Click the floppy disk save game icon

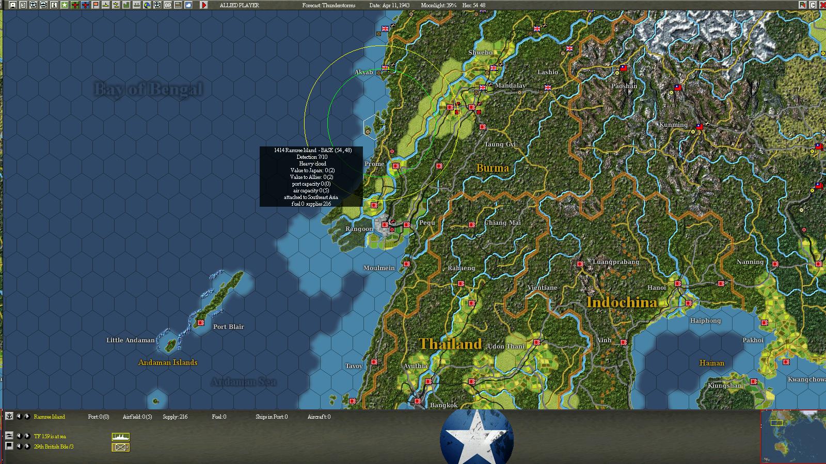pyautogui.click(x=13, y=5)
